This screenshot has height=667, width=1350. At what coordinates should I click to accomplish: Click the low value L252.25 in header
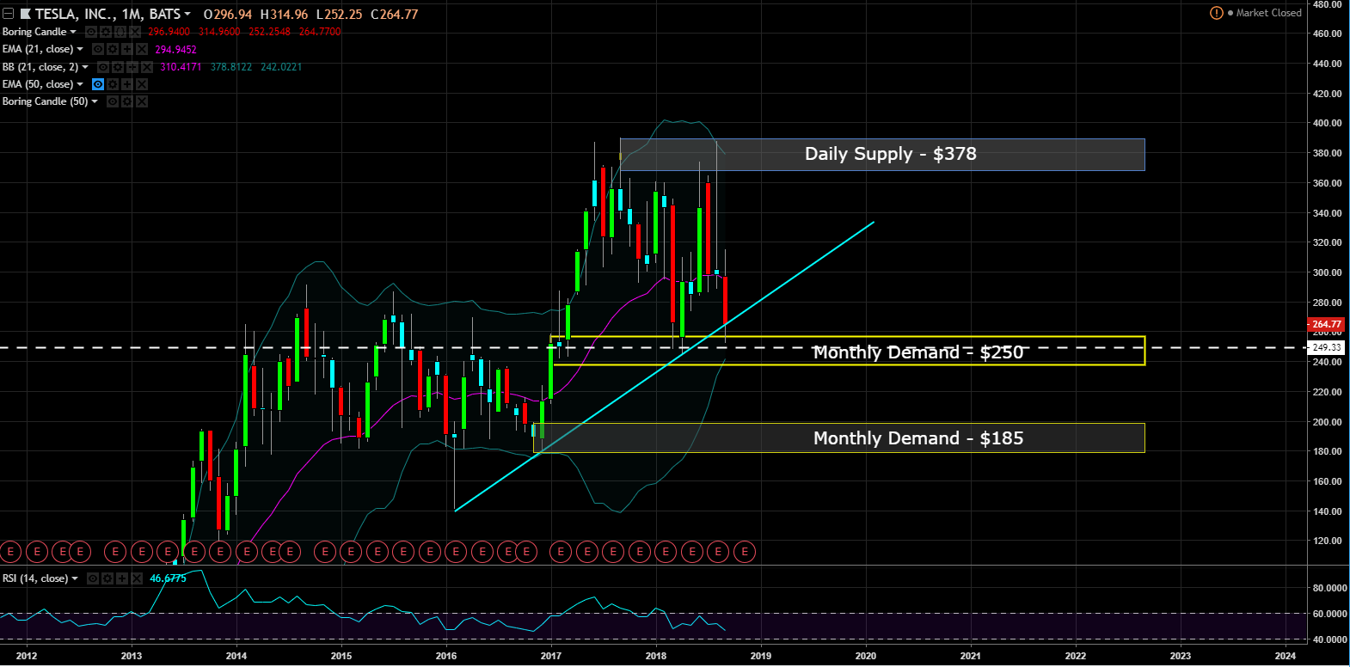(x=340, y=14)
